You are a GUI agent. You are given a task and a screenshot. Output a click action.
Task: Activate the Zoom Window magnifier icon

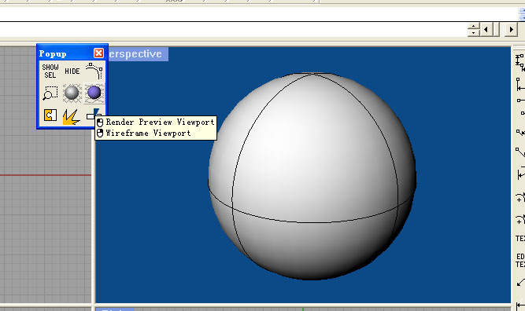click(50, 93)
